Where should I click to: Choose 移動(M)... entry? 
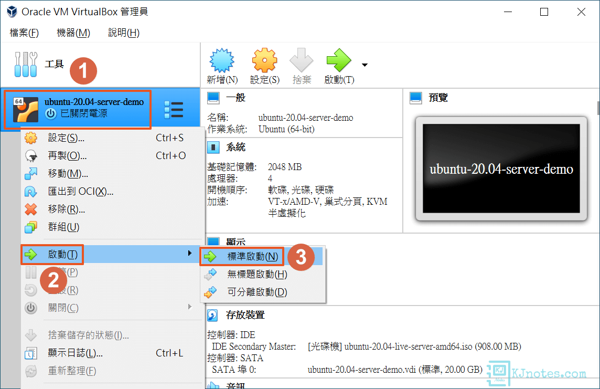pyautogui.click(x=113, y=174)
